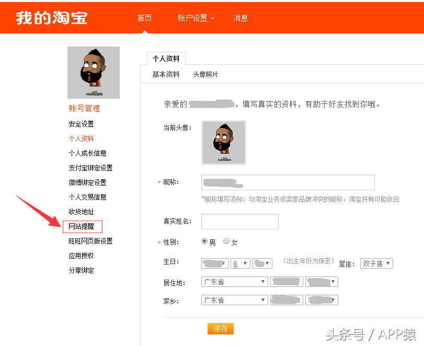Select 个人资料 in the sidebar
This screenshot has height=346, width=424.
81,139
